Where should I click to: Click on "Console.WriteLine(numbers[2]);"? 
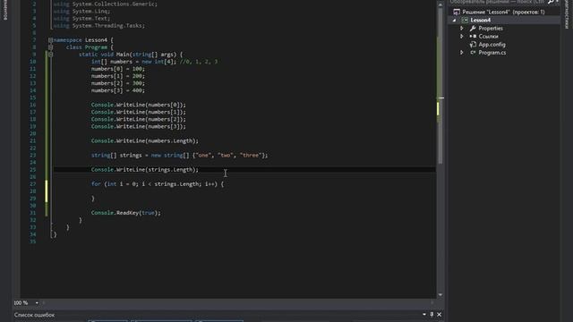pos(139,119)
